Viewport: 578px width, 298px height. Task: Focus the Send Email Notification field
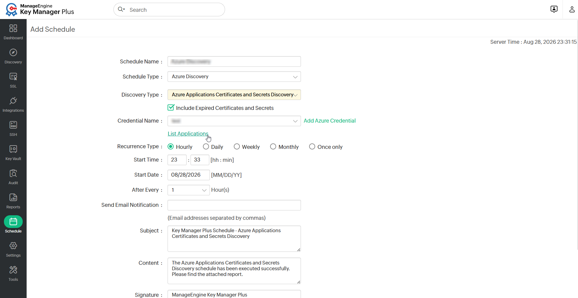pyautogui.click(x=234, y=205)
